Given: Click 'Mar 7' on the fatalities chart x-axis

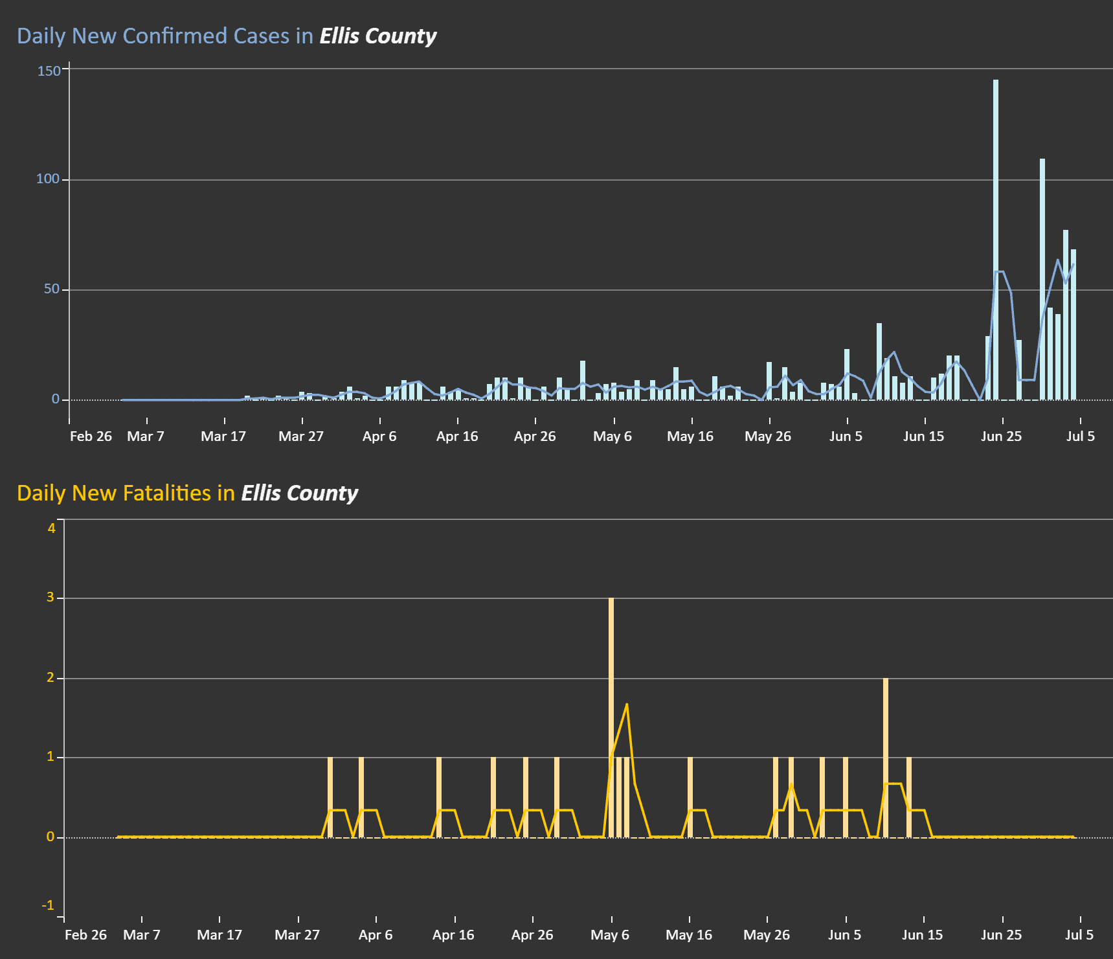Looking at the screenshot, I should 142,935.
